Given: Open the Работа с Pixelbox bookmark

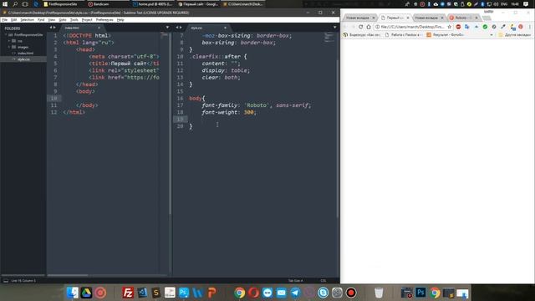Looking at the screenshot, I should [x=403, y=35].
